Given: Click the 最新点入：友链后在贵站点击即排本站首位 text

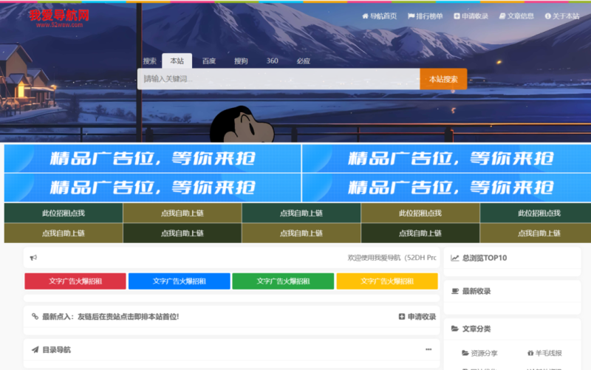Looking at the screenshot, I should click(x=110, y=317).
